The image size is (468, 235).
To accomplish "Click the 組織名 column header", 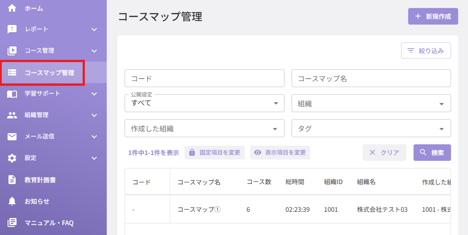I will [366, 182].
